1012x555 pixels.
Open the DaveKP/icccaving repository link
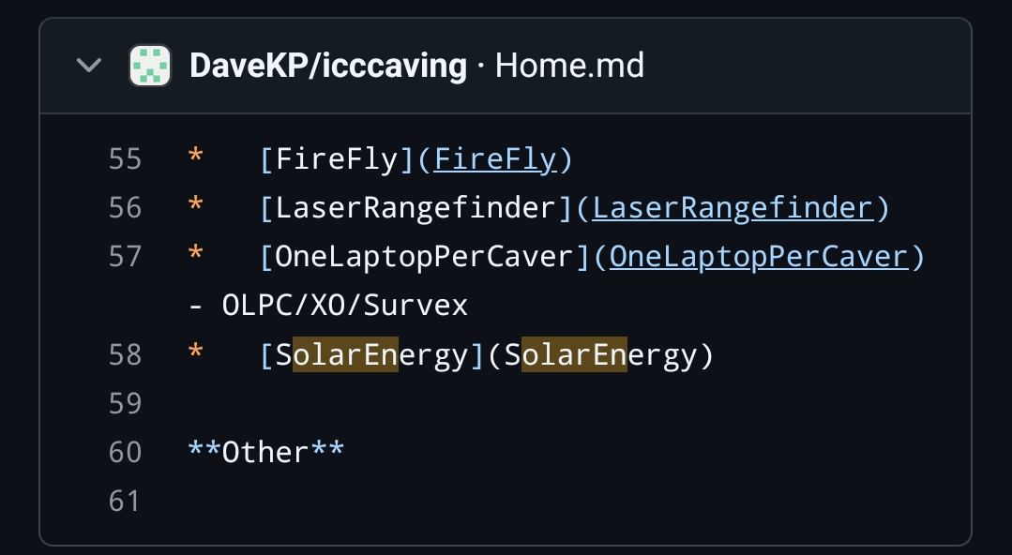coord(328,67)
